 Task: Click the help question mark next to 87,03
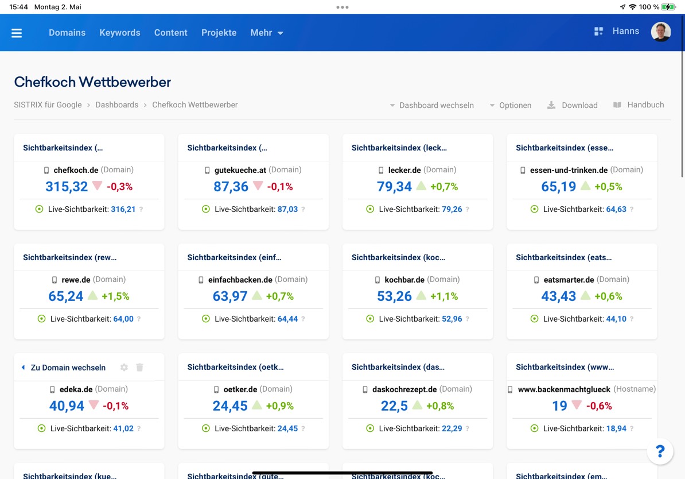coord(303,210)
